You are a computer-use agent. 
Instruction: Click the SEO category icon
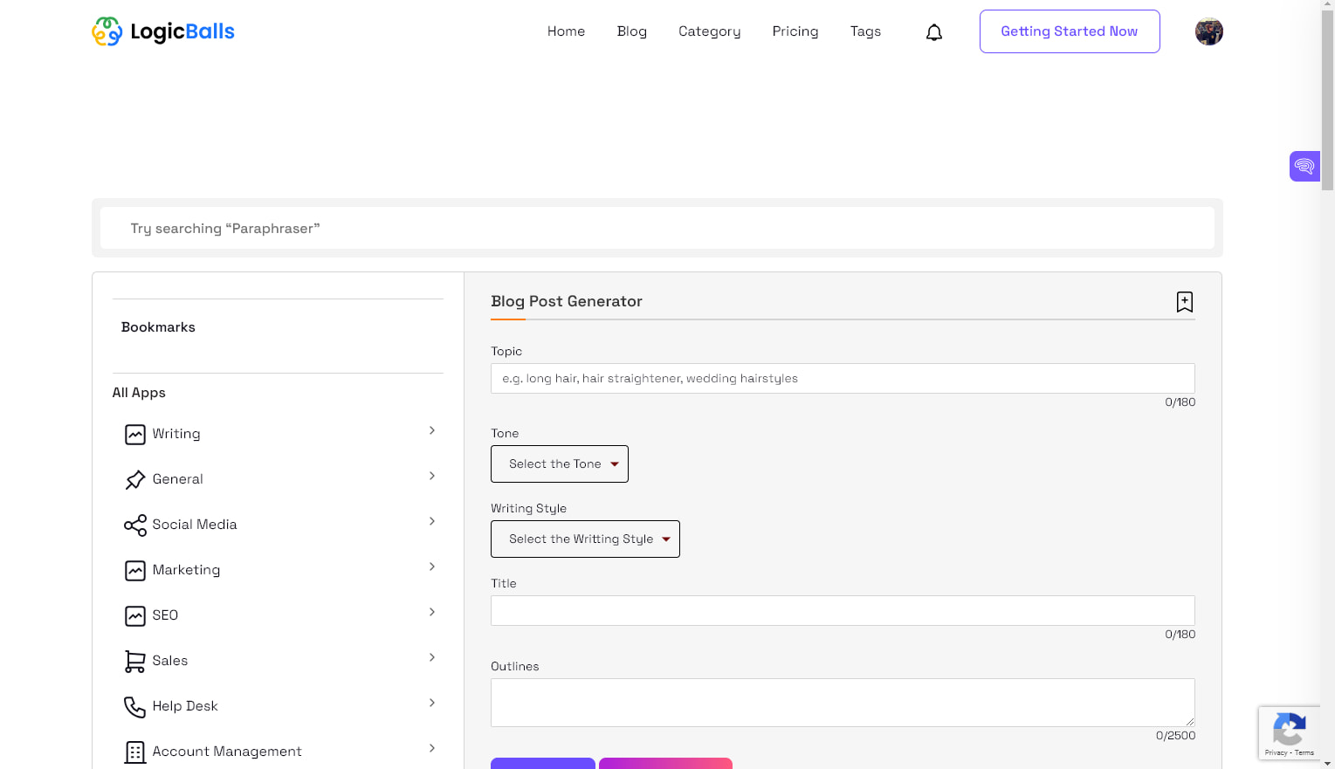134,615
